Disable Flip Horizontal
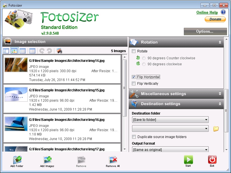This screenshot has width=231, height=173. (134, 77)
